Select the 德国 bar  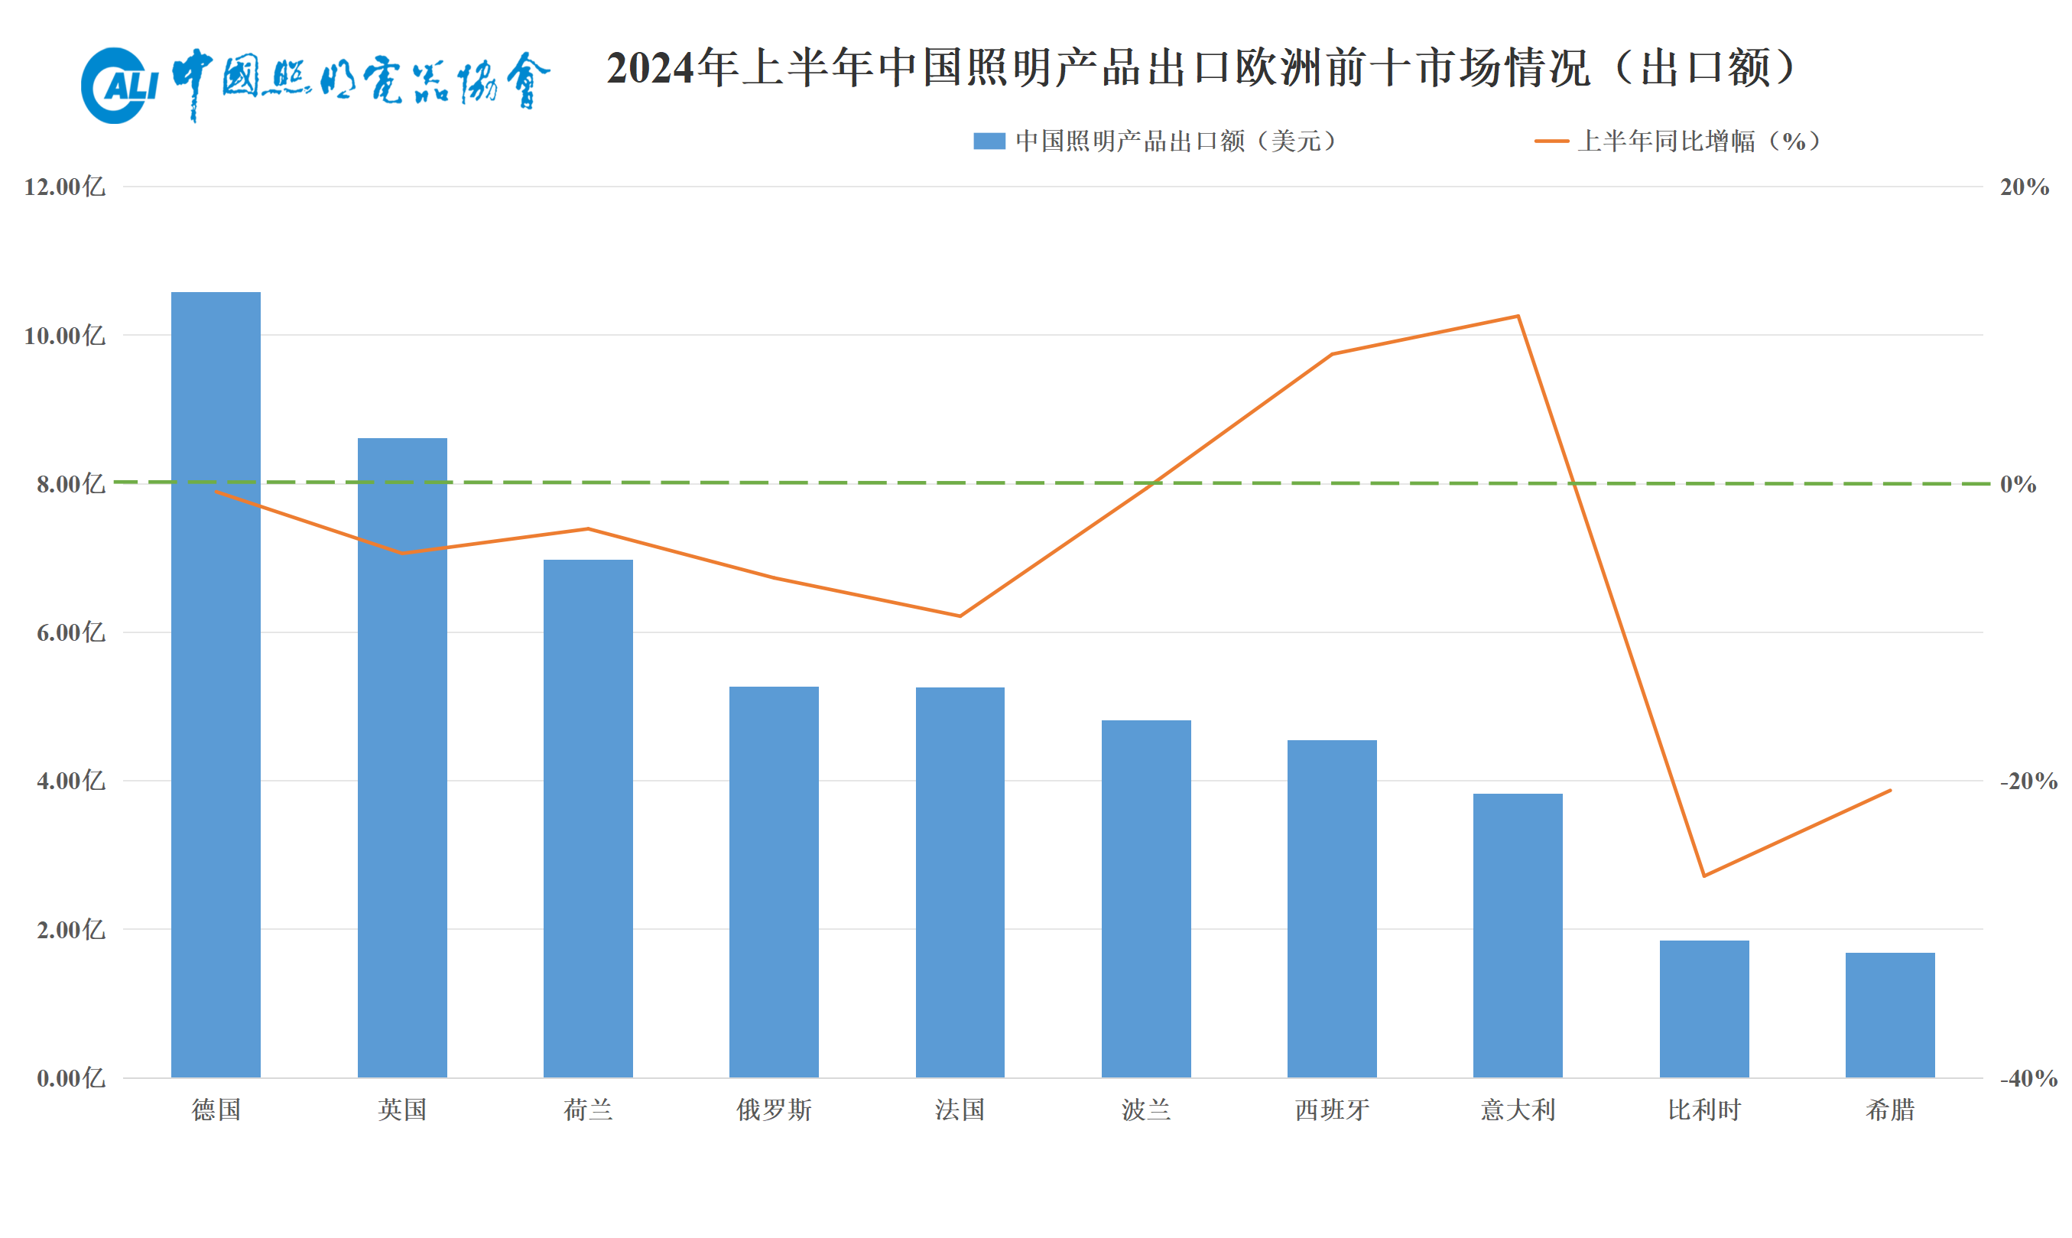click(216, 685)
